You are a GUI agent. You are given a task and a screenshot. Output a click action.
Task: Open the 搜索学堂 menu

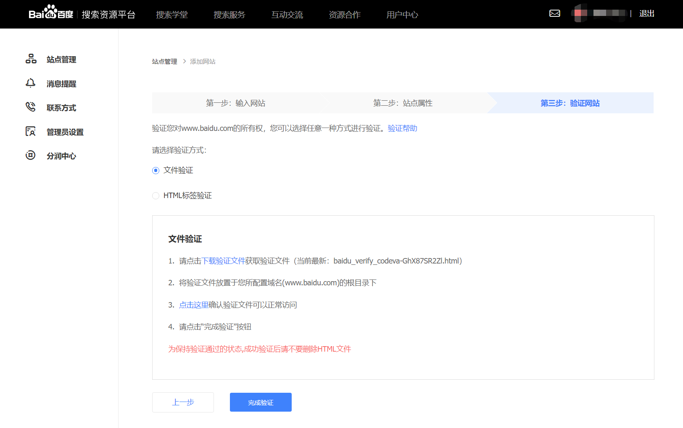(x=171, y=15)
